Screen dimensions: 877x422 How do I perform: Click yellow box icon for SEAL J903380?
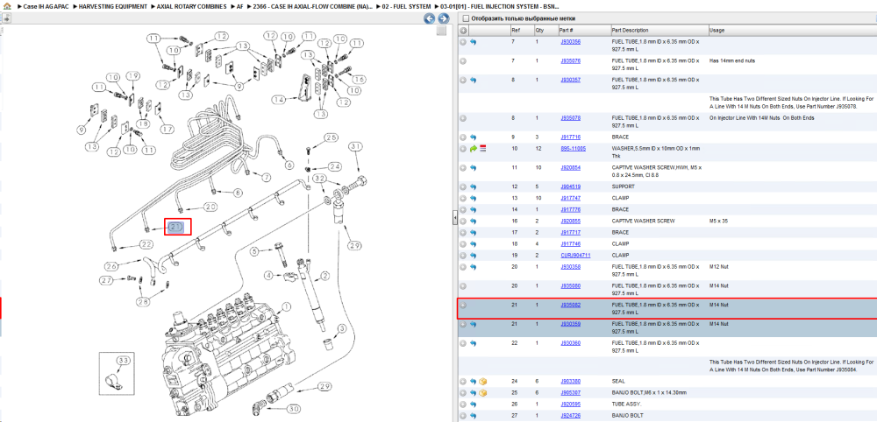tap(482, 381)
